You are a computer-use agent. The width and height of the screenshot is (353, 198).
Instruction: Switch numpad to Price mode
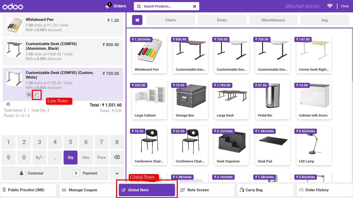[102, 157]
